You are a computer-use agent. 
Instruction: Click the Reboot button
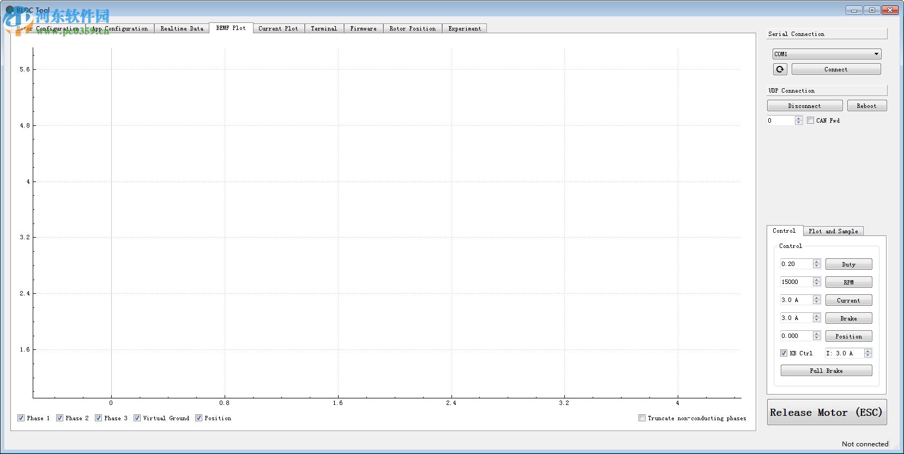point(867,106)
